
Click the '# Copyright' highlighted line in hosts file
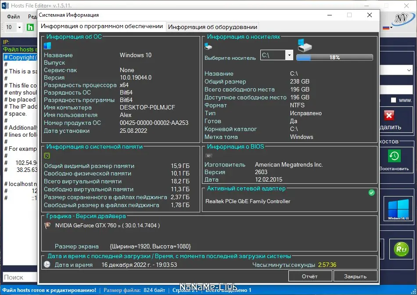[x=20, y=57]
